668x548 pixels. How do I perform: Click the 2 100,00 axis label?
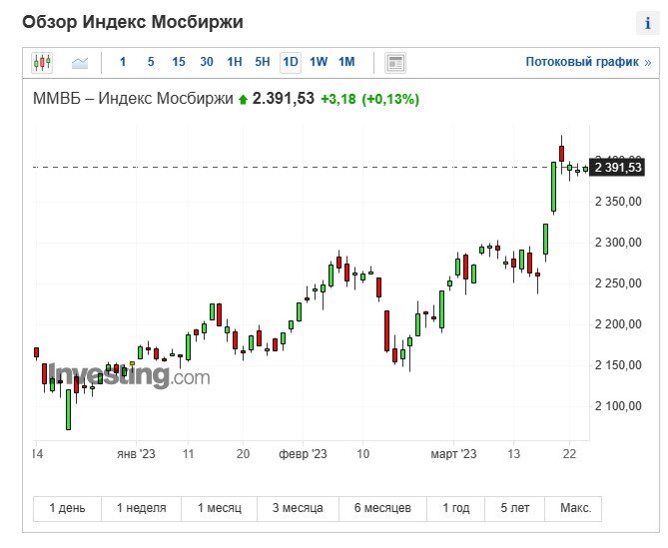(618, 406)
